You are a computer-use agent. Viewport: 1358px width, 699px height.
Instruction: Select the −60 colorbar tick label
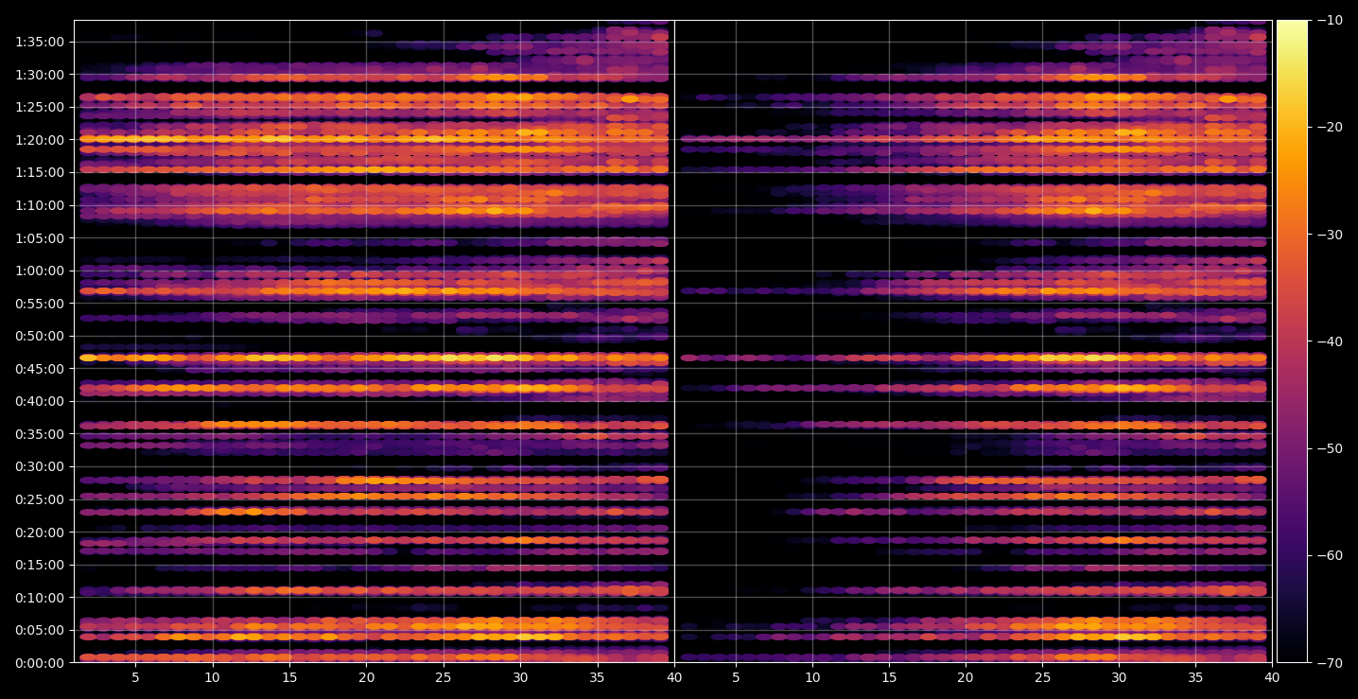coord(1329,555)
